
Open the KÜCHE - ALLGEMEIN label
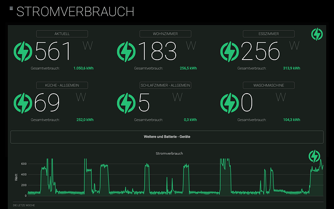click(62, 85)
